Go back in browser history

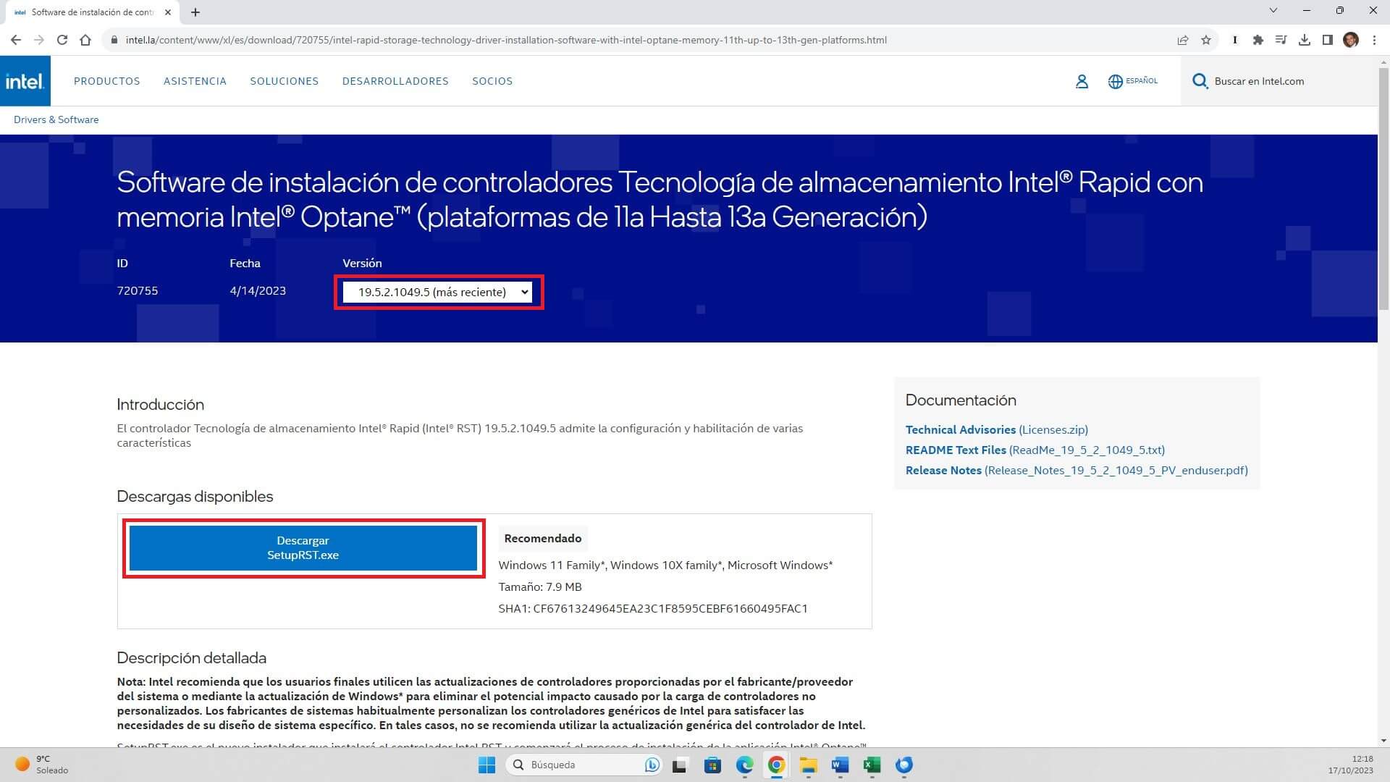click(x=16, y=41)
